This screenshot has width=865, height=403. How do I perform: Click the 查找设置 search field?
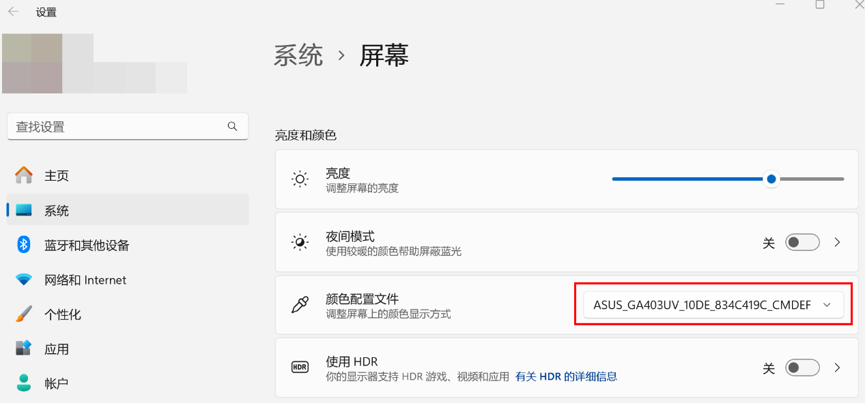(128, 127)
